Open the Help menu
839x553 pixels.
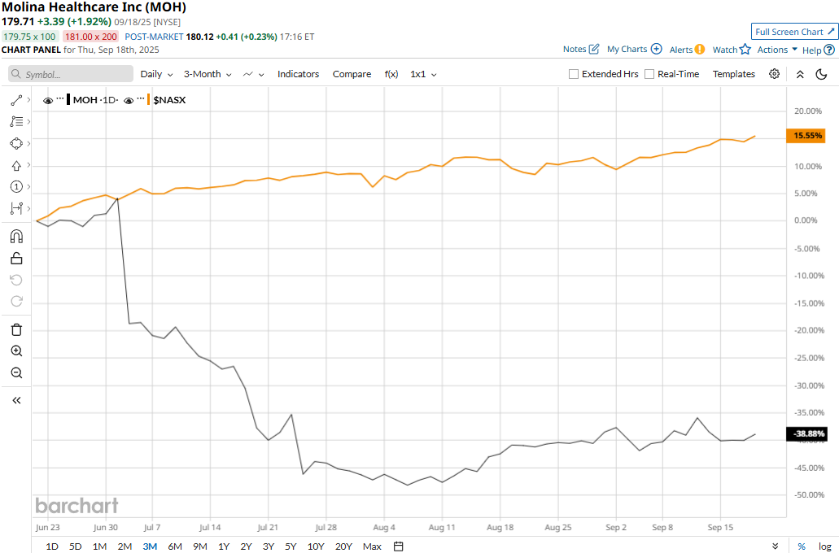[818, 50]
